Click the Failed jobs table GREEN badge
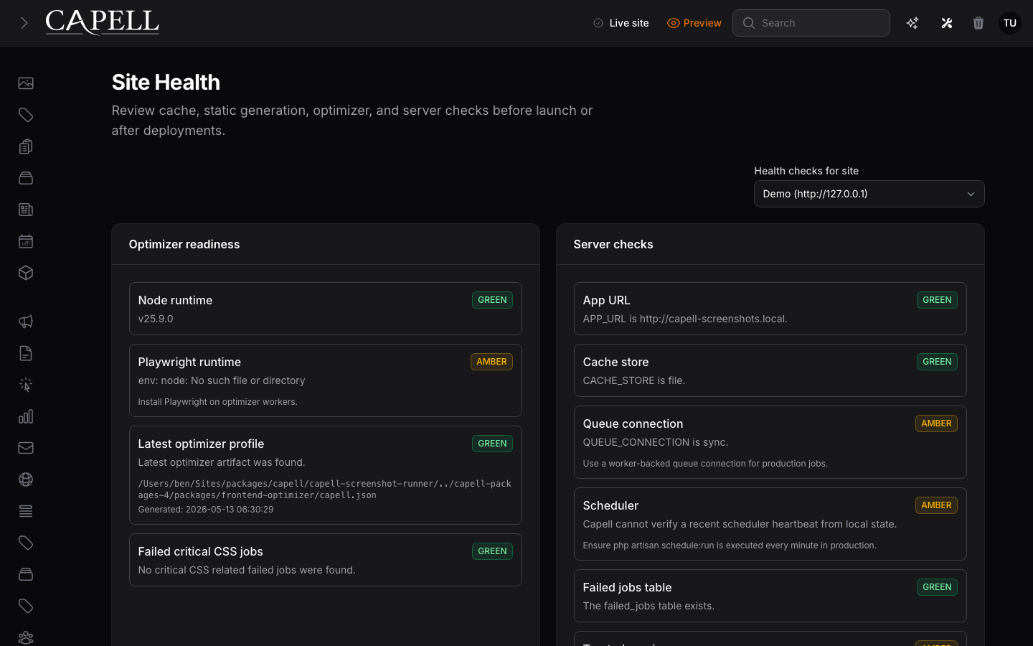 point(937,587)
